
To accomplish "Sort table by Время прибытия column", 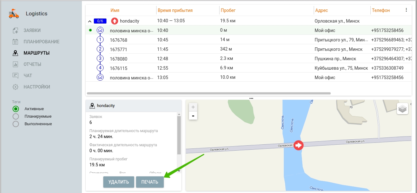I will [x=175, y=10].
